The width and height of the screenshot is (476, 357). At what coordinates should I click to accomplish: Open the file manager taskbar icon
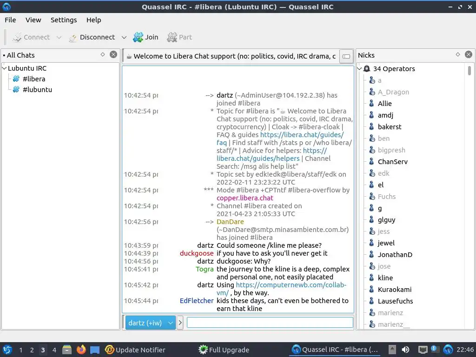tap(67, 350)
